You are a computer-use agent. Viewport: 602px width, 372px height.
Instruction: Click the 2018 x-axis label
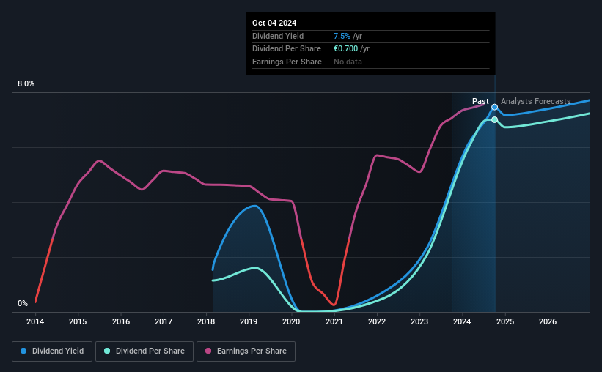[x=206, y=321]
